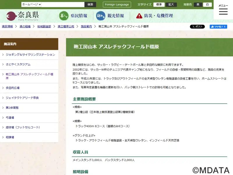Screen dimensions: 233x175
Task: Enlarge text size with 拡大
Action: 171,4
